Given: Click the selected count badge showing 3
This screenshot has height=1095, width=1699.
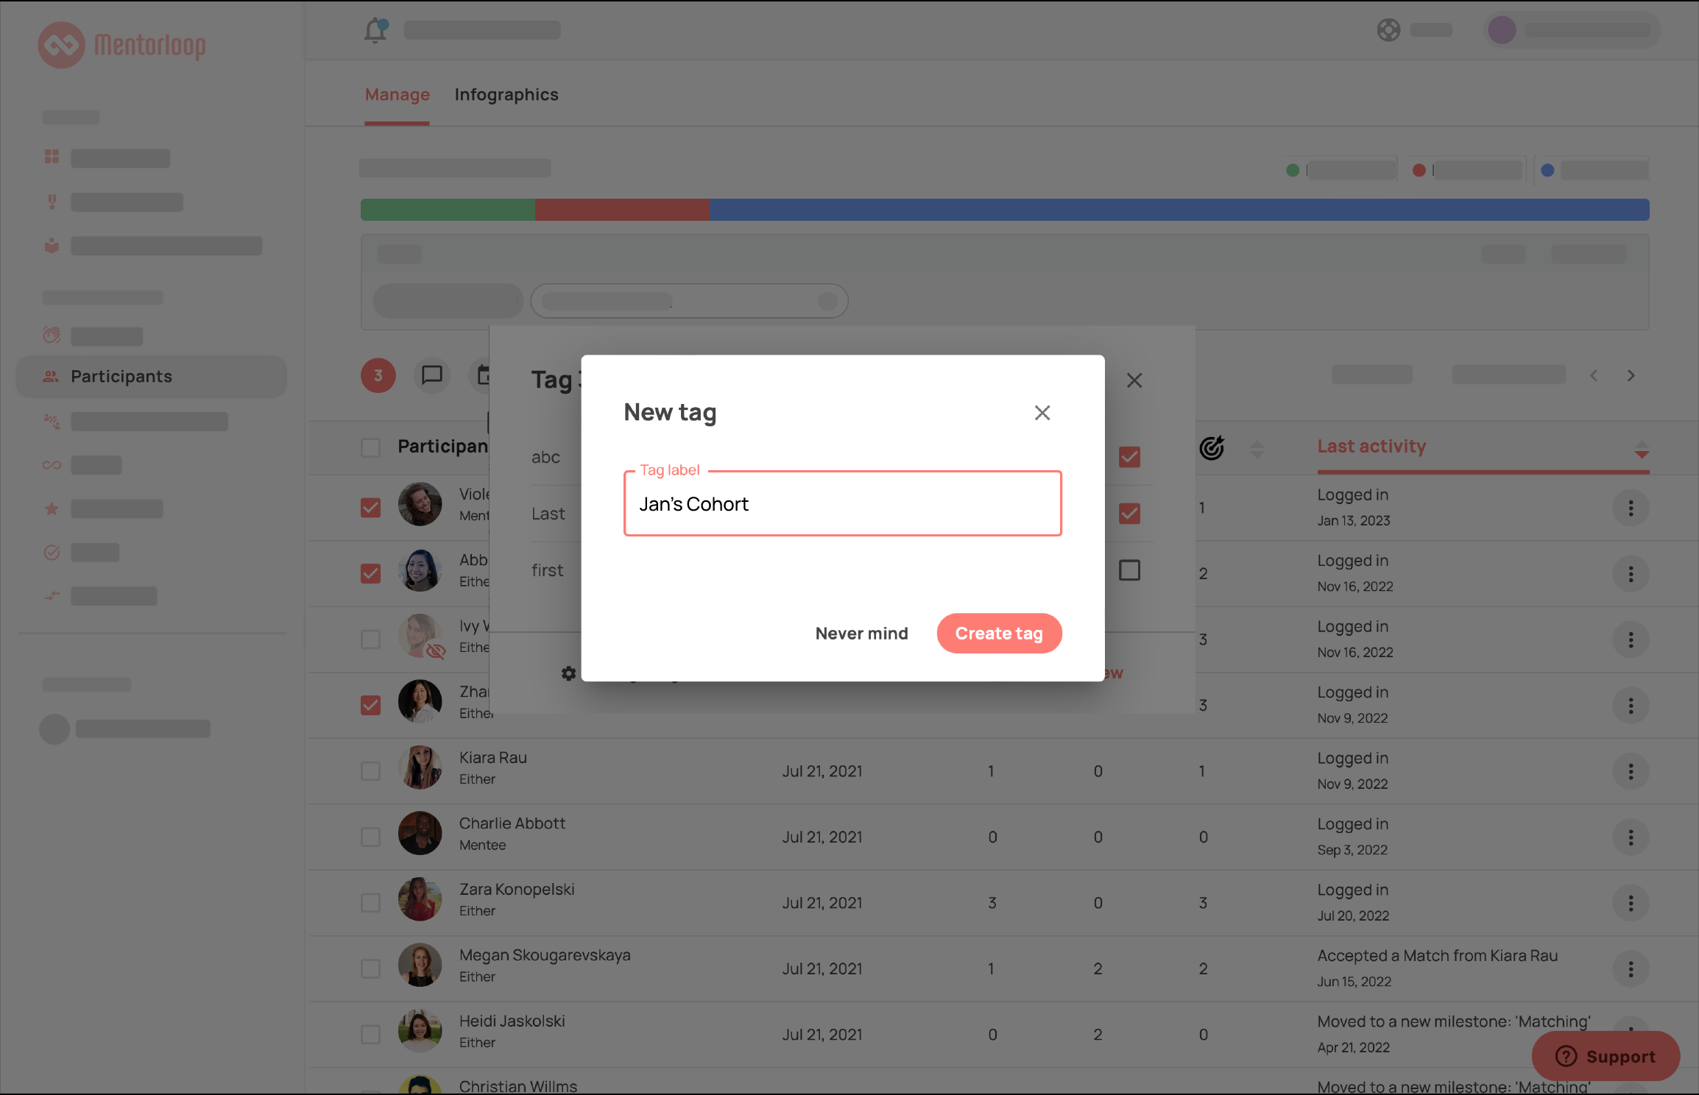Looking at the screenshot, I should [x=378, y=375].
